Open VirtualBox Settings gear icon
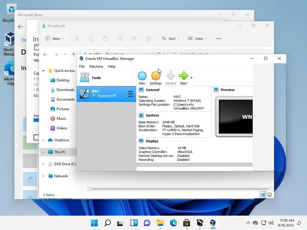Image resolution: width=307 pixels, height=230 pixels. (x=156, y=78)
